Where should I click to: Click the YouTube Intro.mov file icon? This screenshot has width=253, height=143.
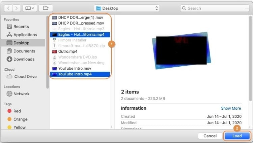pos(55,69)
